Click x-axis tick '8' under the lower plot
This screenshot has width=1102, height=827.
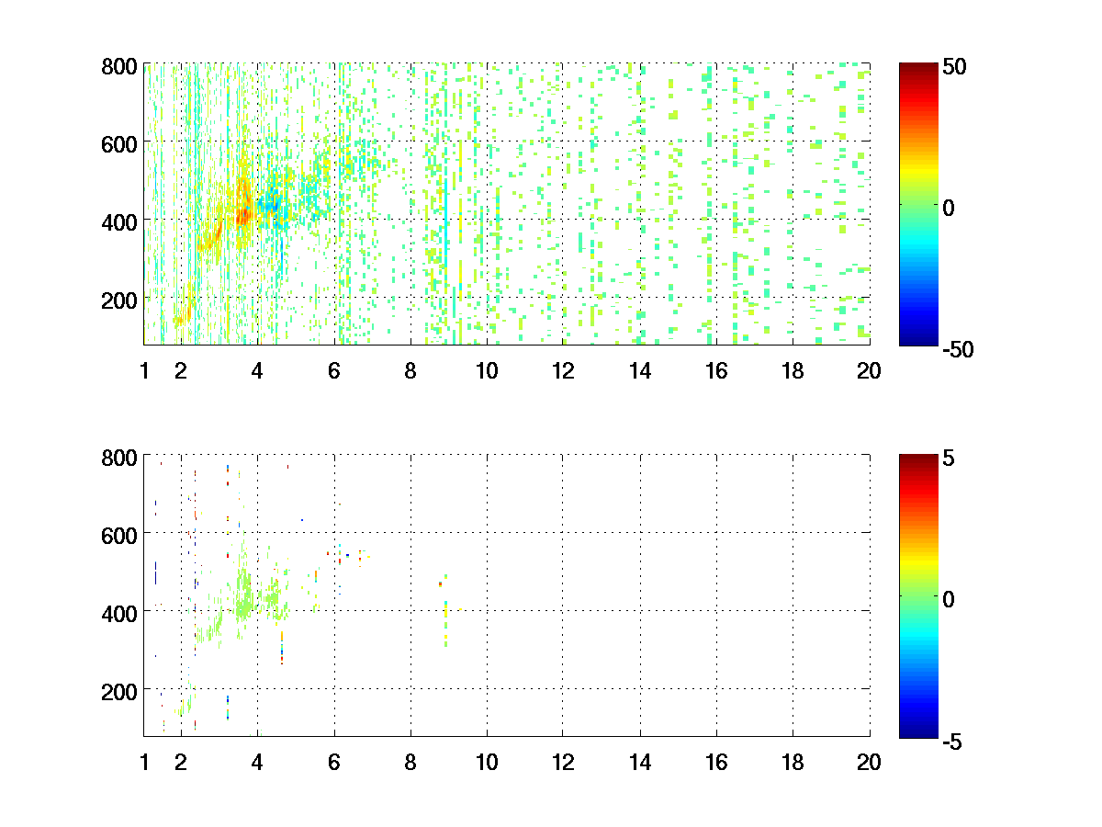coord(410,762)
